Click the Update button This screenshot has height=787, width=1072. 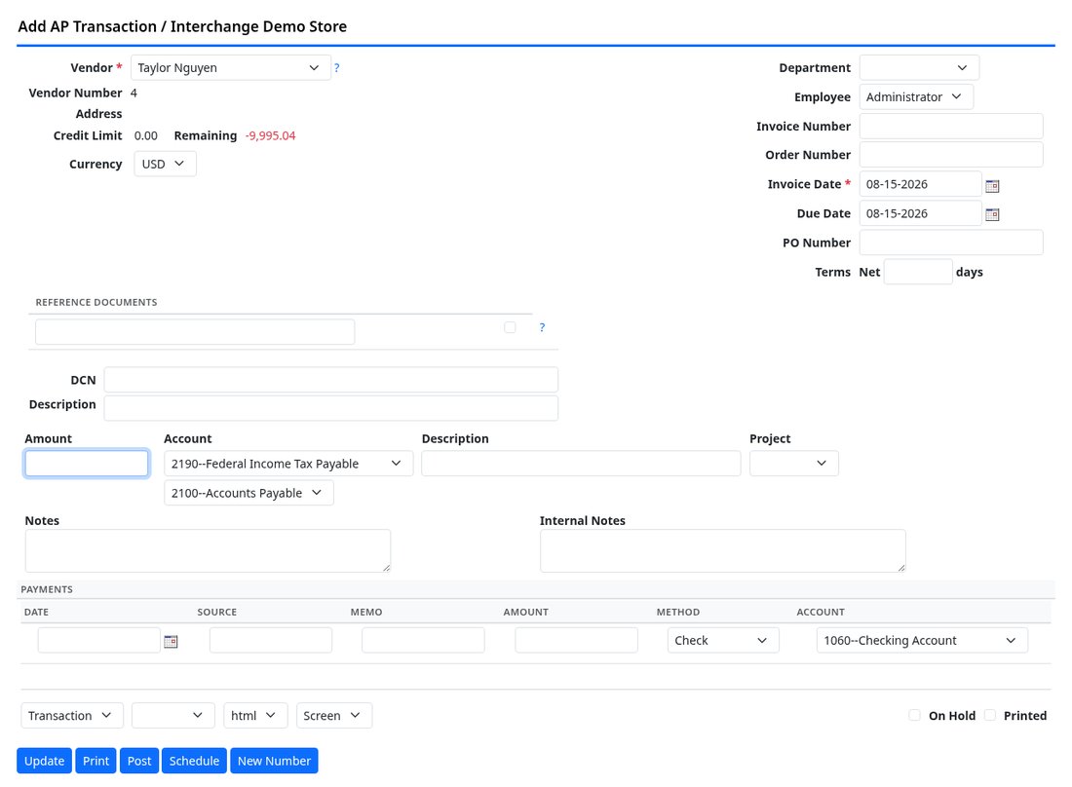tap(45, 761)
